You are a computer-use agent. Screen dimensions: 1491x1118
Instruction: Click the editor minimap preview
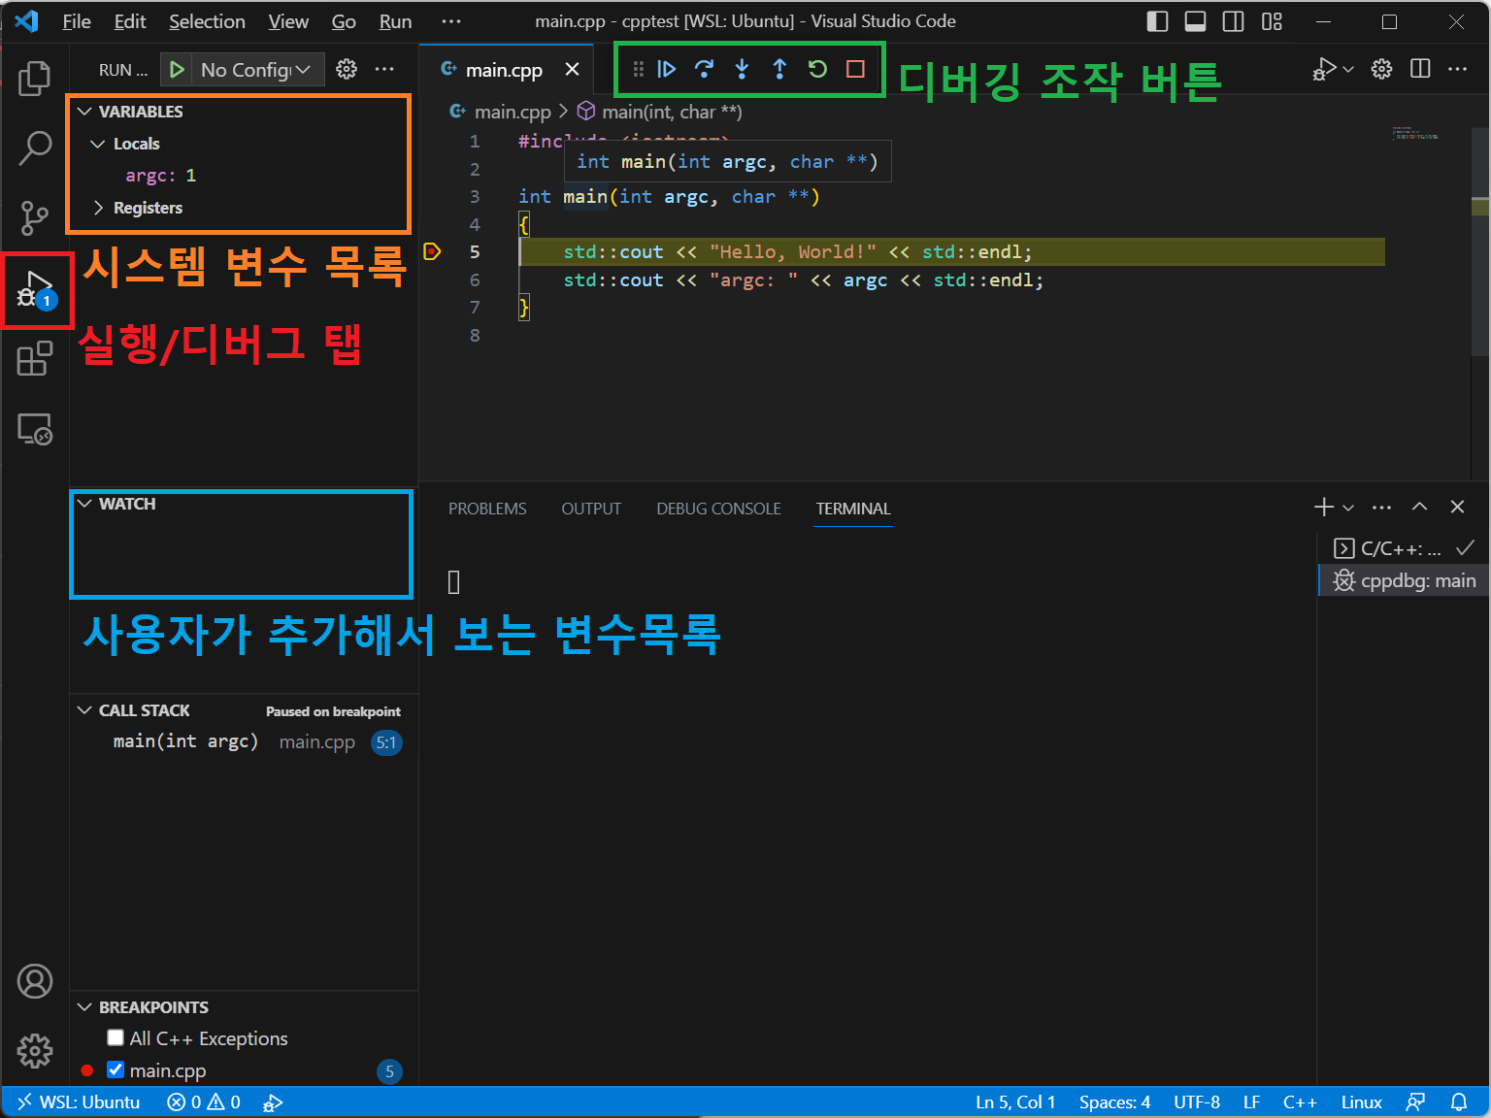click(1416, 133)
